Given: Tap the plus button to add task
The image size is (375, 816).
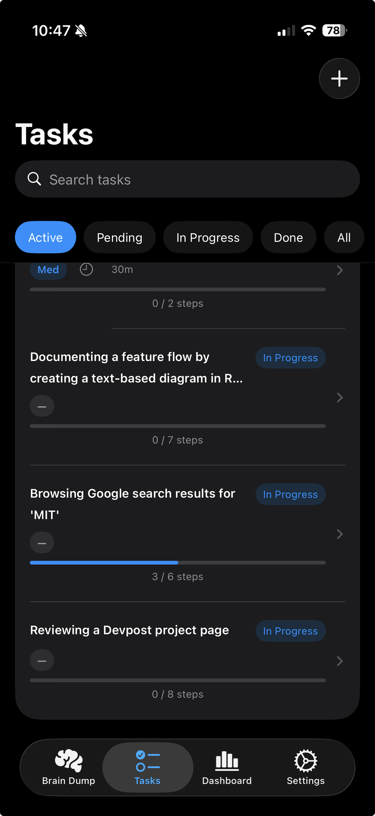Looking at the screenshot, I should [339, 78].
